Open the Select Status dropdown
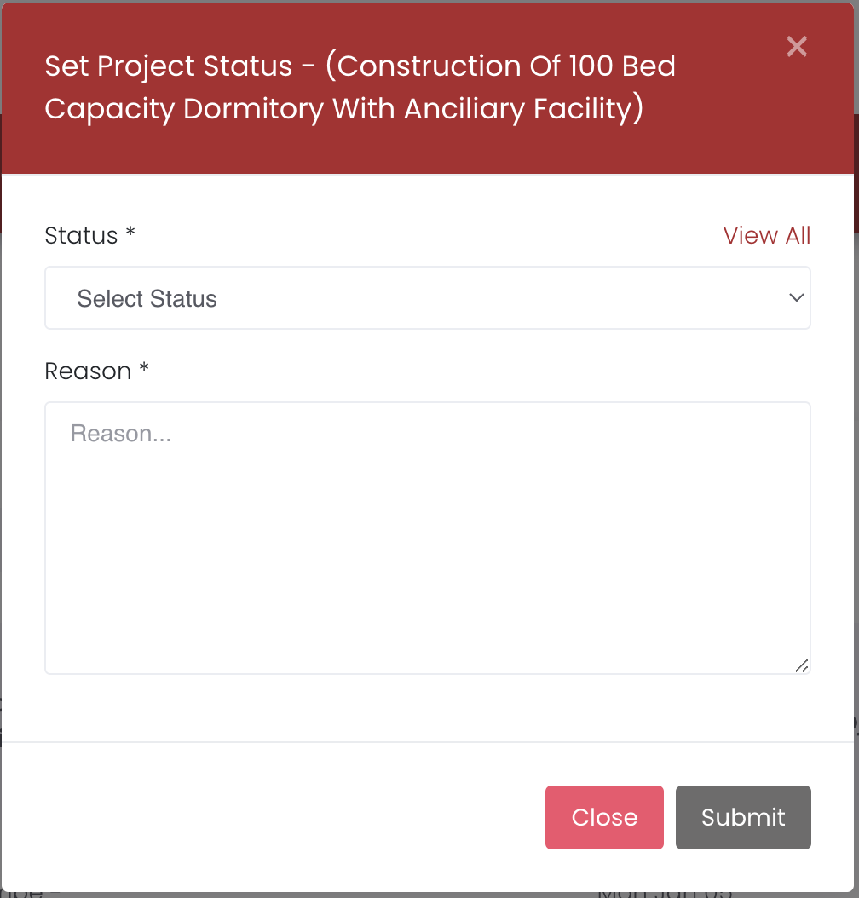 (x=426, y=298)
